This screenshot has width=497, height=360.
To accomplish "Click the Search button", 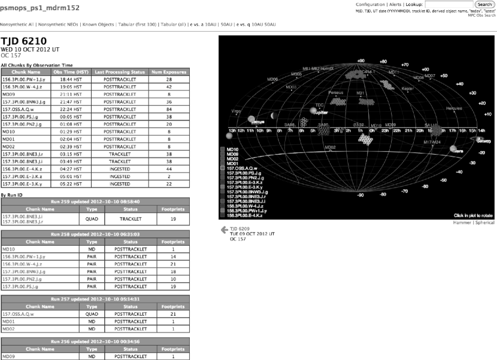I will (484, 4).
